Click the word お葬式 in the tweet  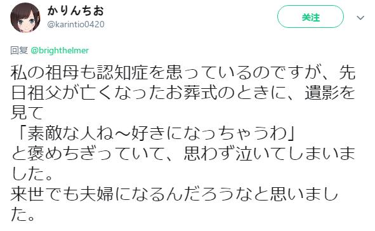tap(192, 93)
